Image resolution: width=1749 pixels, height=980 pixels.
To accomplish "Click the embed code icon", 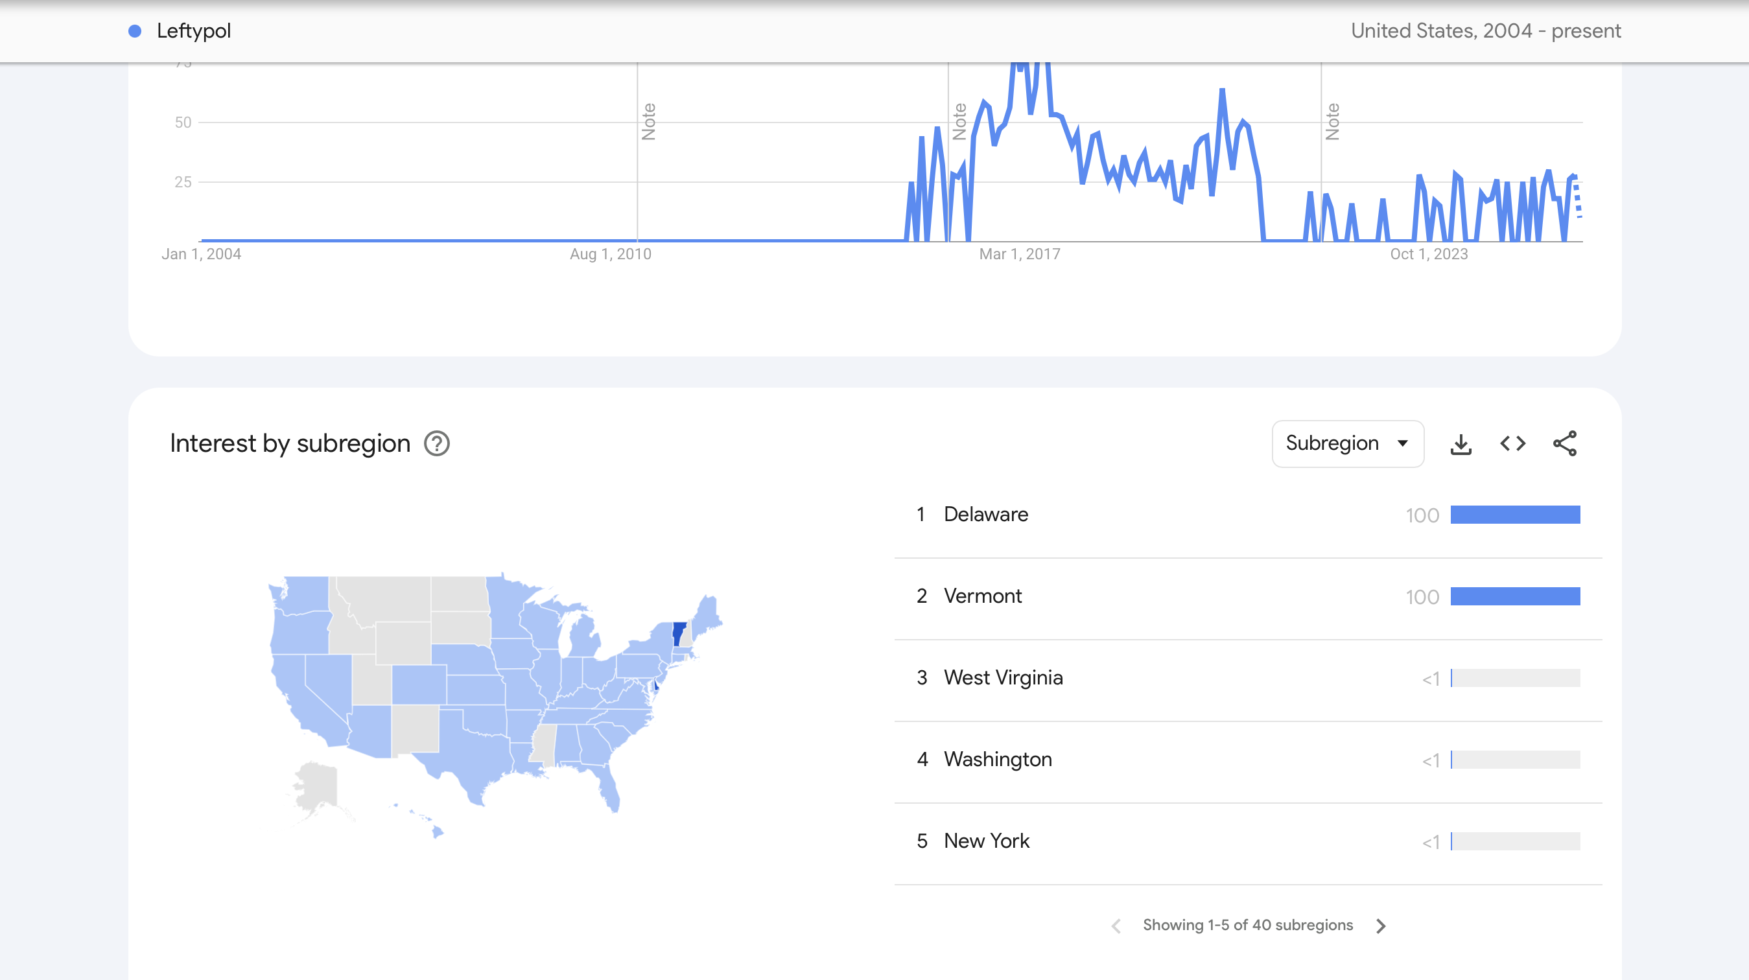I will 1513,444.
